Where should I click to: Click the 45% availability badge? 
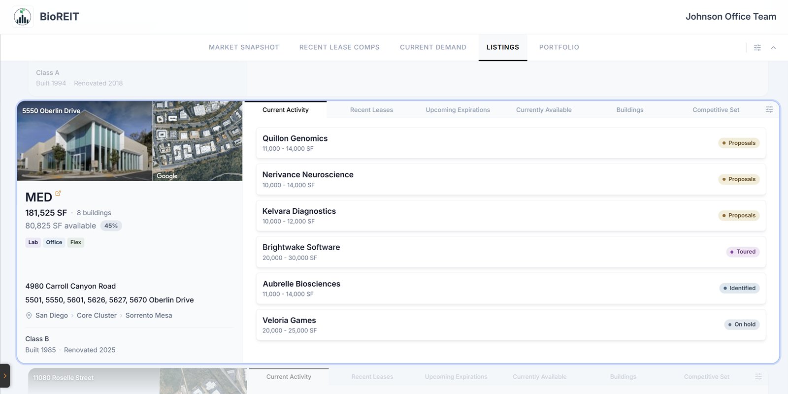point(111,226)
